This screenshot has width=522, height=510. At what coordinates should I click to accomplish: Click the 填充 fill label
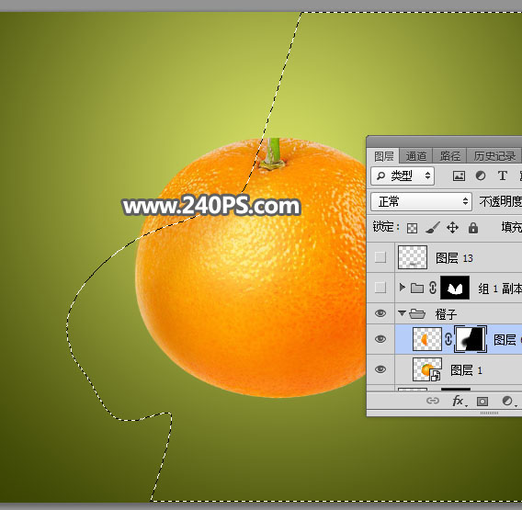(512, 227)
